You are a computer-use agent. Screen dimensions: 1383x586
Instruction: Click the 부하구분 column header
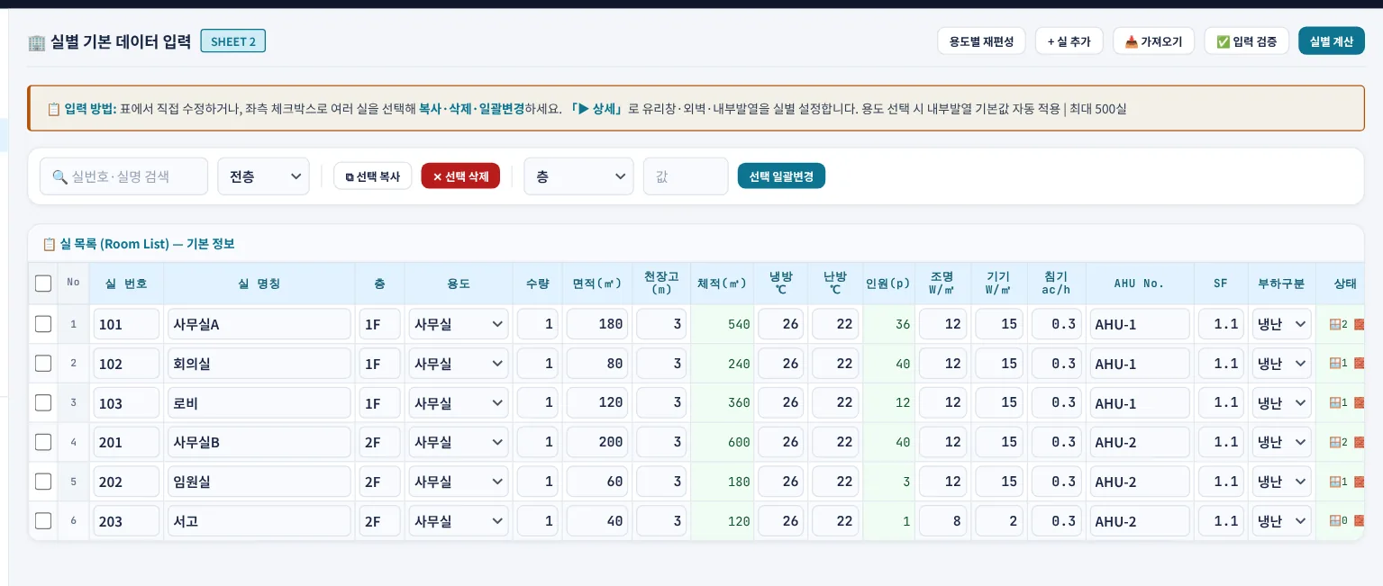point(1281,284)
